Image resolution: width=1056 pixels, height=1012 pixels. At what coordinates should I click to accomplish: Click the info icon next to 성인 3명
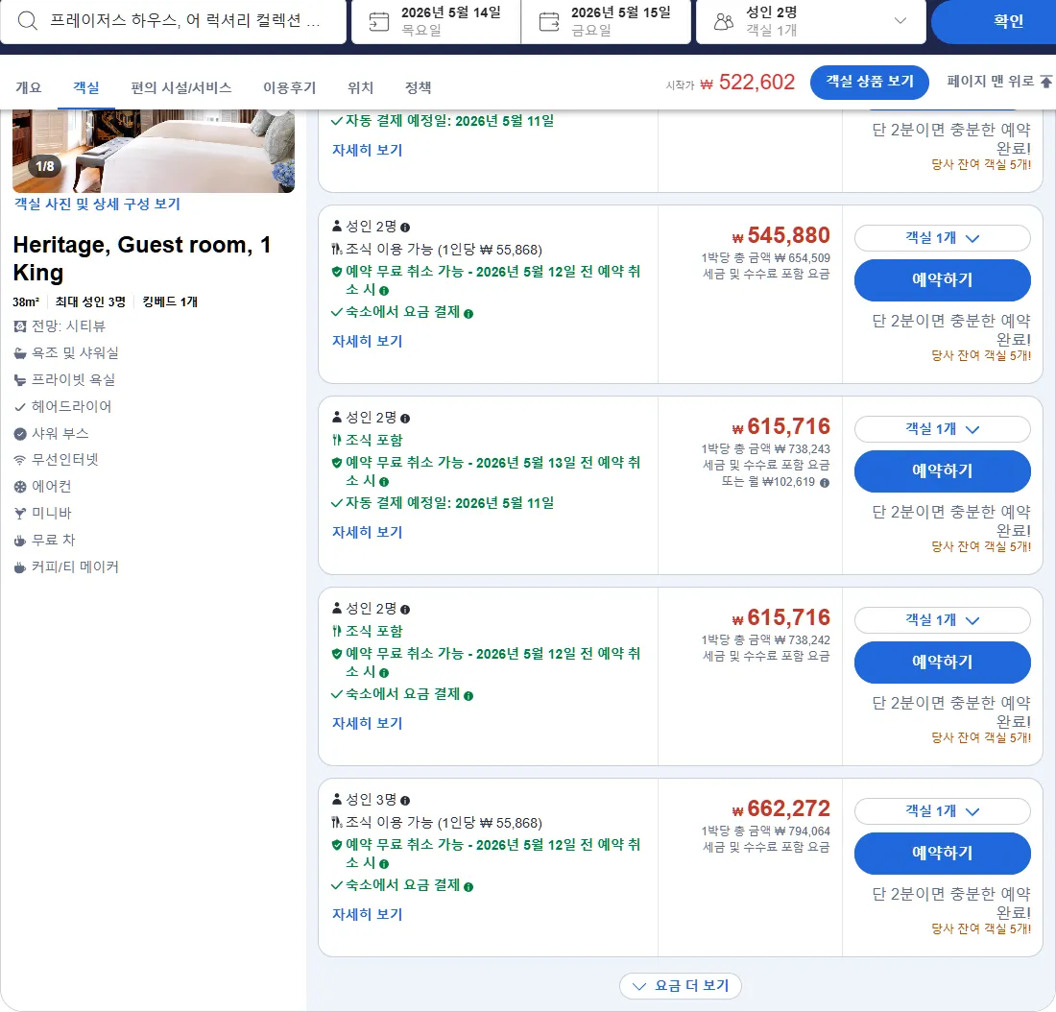tap(405, 801)
